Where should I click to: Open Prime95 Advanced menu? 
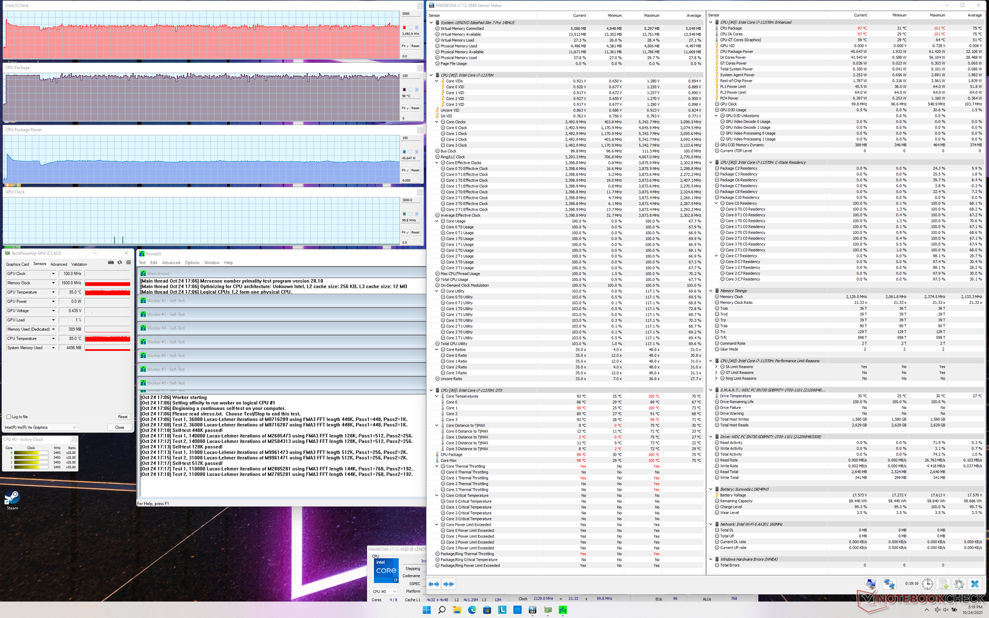(171, 263)
